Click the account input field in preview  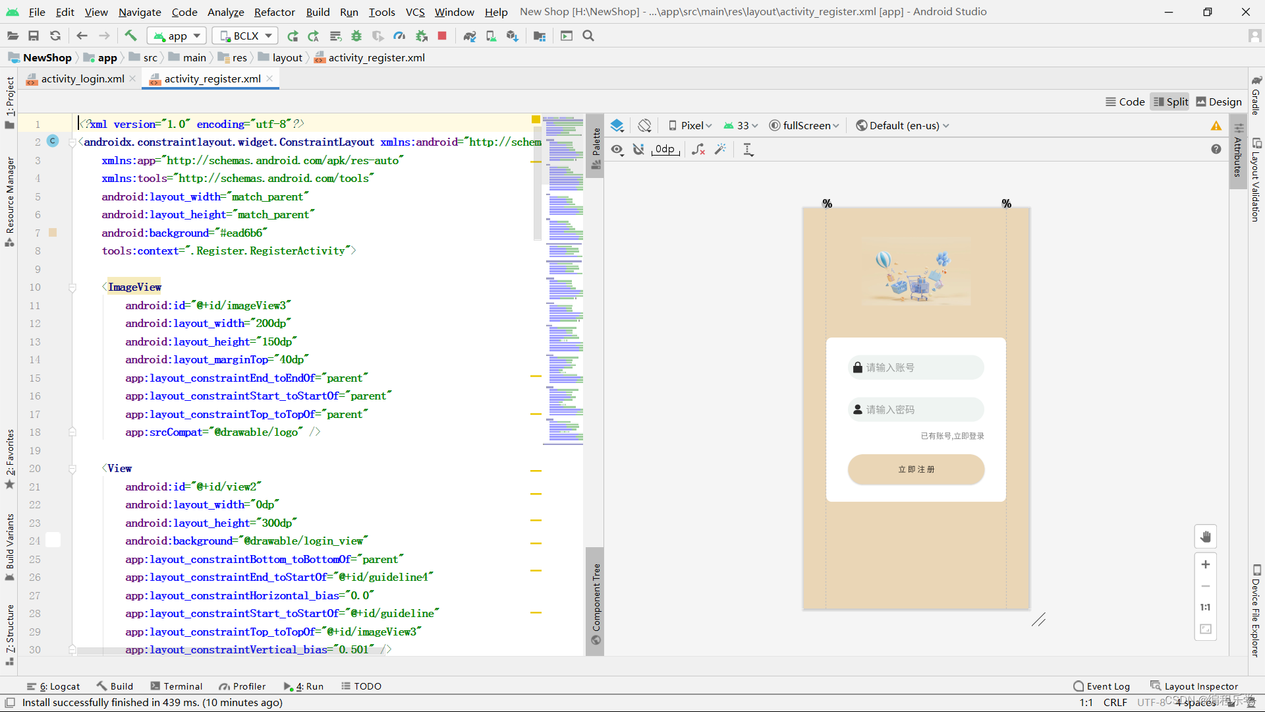point(916,368)
